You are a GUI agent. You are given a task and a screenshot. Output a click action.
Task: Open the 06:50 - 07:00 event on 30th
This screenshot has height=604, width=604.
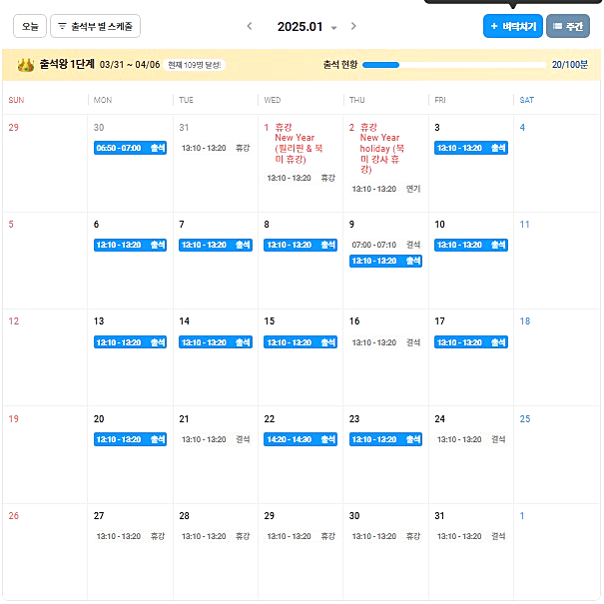coord(130,148)
